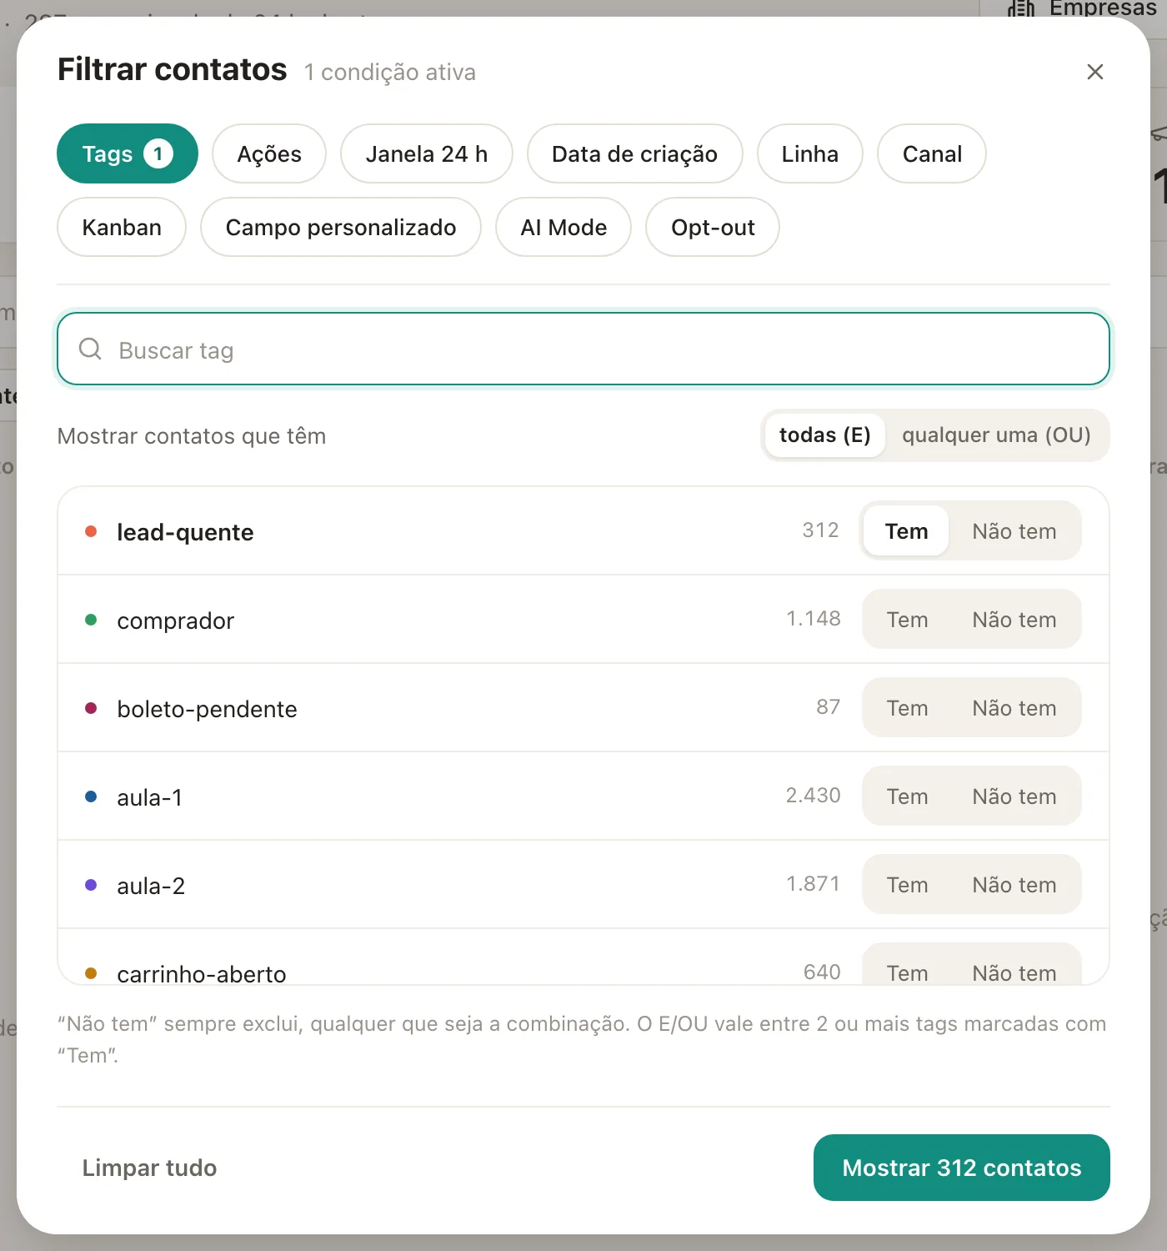1167x1251 pixels.
Task: Click the purple dot beside aula-2
Action: click(x=91, y=885)
